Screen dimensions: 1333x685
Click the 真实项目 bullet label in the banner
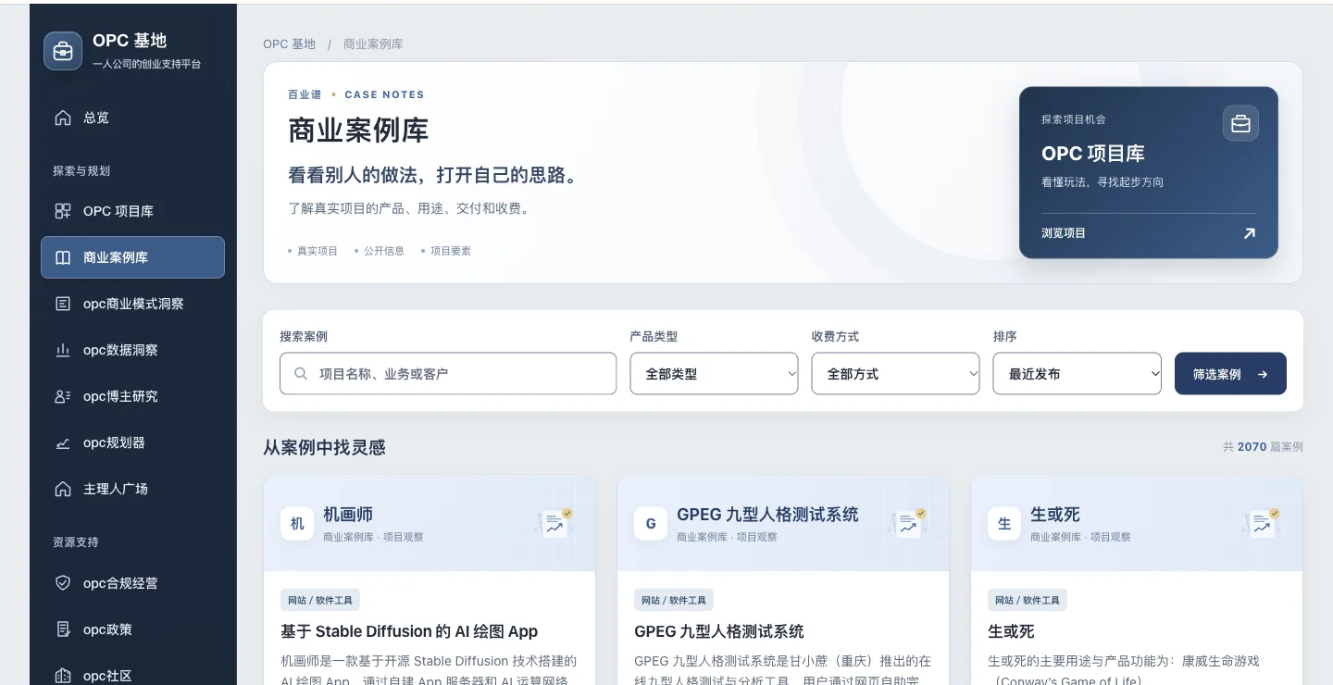pos(318,251)
